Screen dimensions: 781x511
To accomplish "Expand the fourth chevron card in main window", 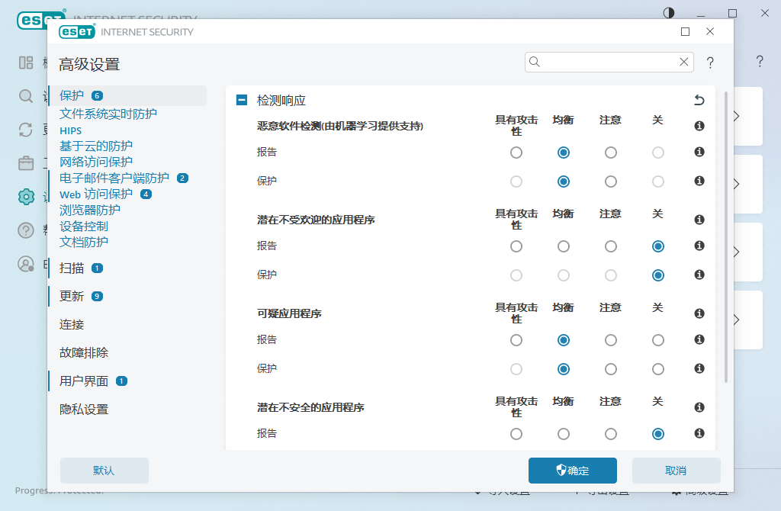I will click(738, 320).
